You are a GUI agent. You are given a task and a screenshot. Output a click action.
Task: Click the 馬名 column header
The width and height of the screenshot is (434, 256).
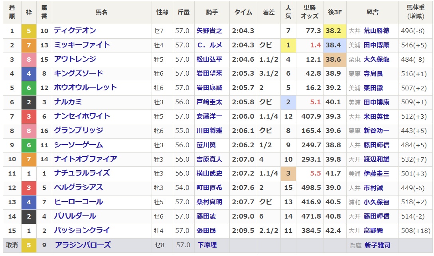click(102, 12)
